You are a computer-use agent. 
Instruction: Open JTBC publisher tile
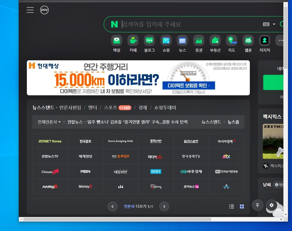226,156
